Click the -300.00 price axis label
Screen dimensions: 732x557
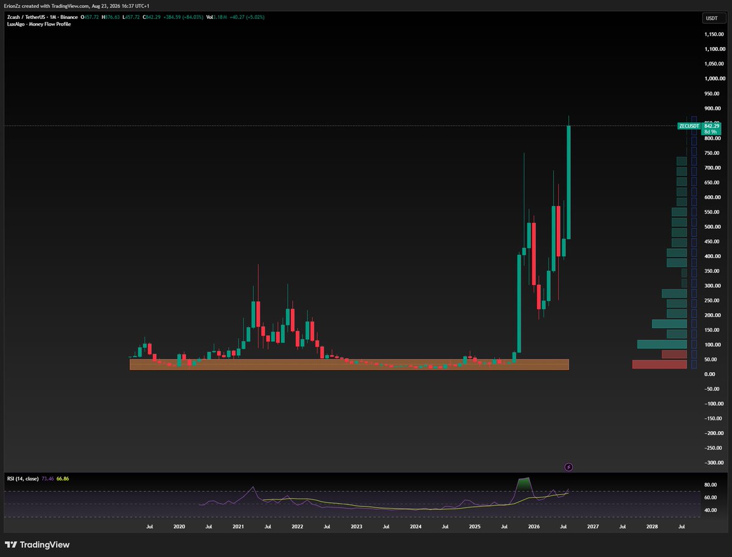713,463
